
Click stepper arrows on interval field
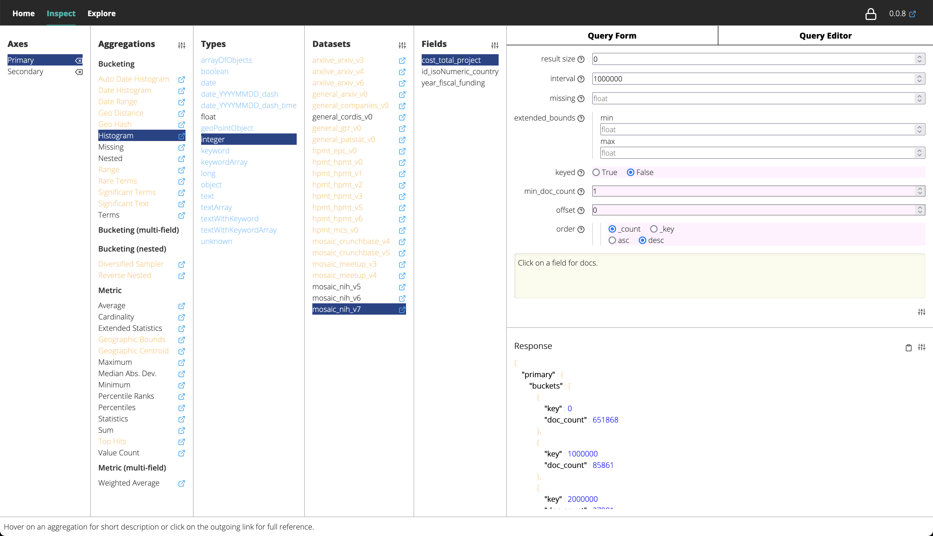(919, 79)
